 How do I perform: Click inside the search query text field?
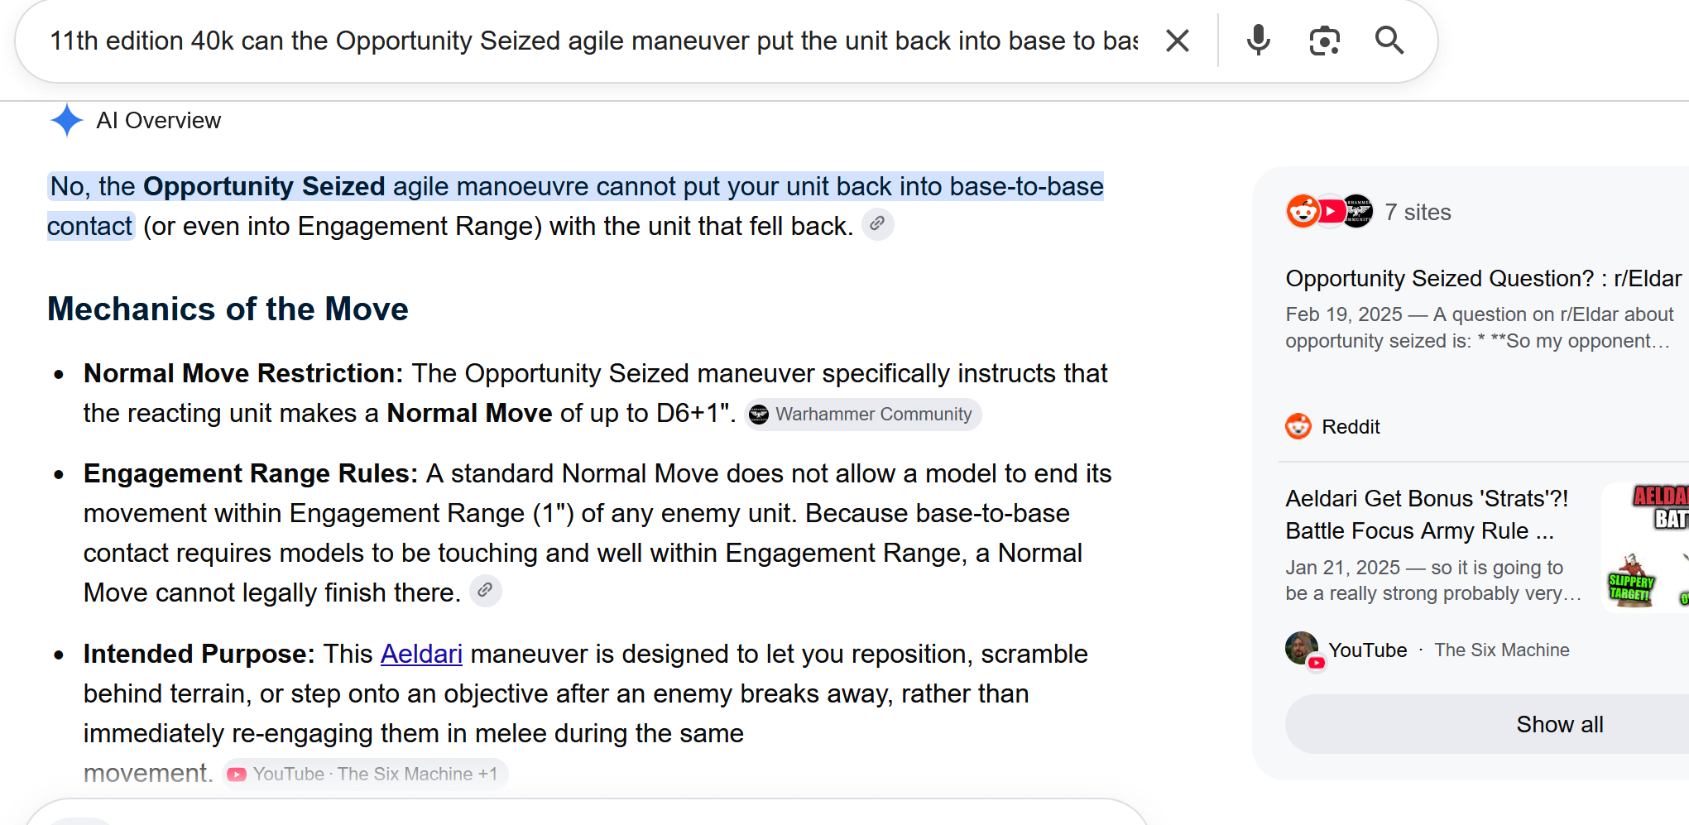click(x=593, y=41)
